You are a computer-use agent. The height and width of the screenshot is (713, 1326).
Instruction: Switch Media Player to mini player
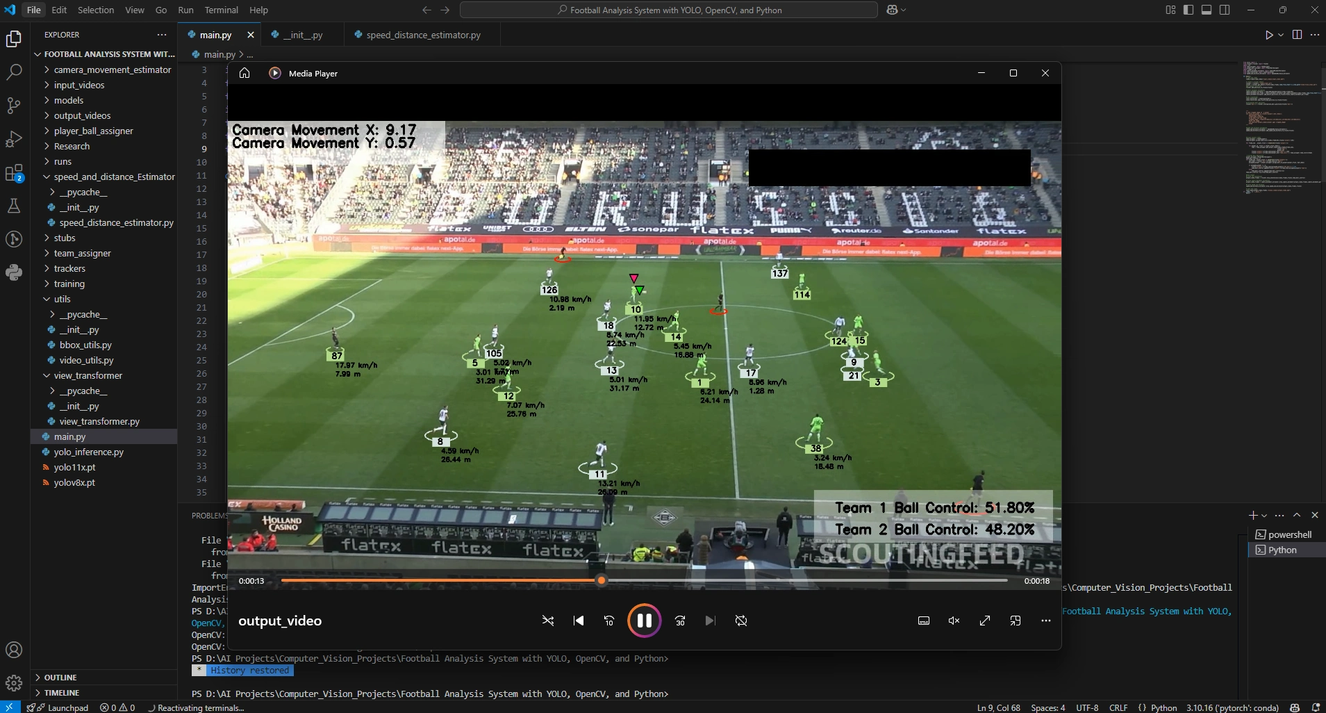(x=1016, y=621)
